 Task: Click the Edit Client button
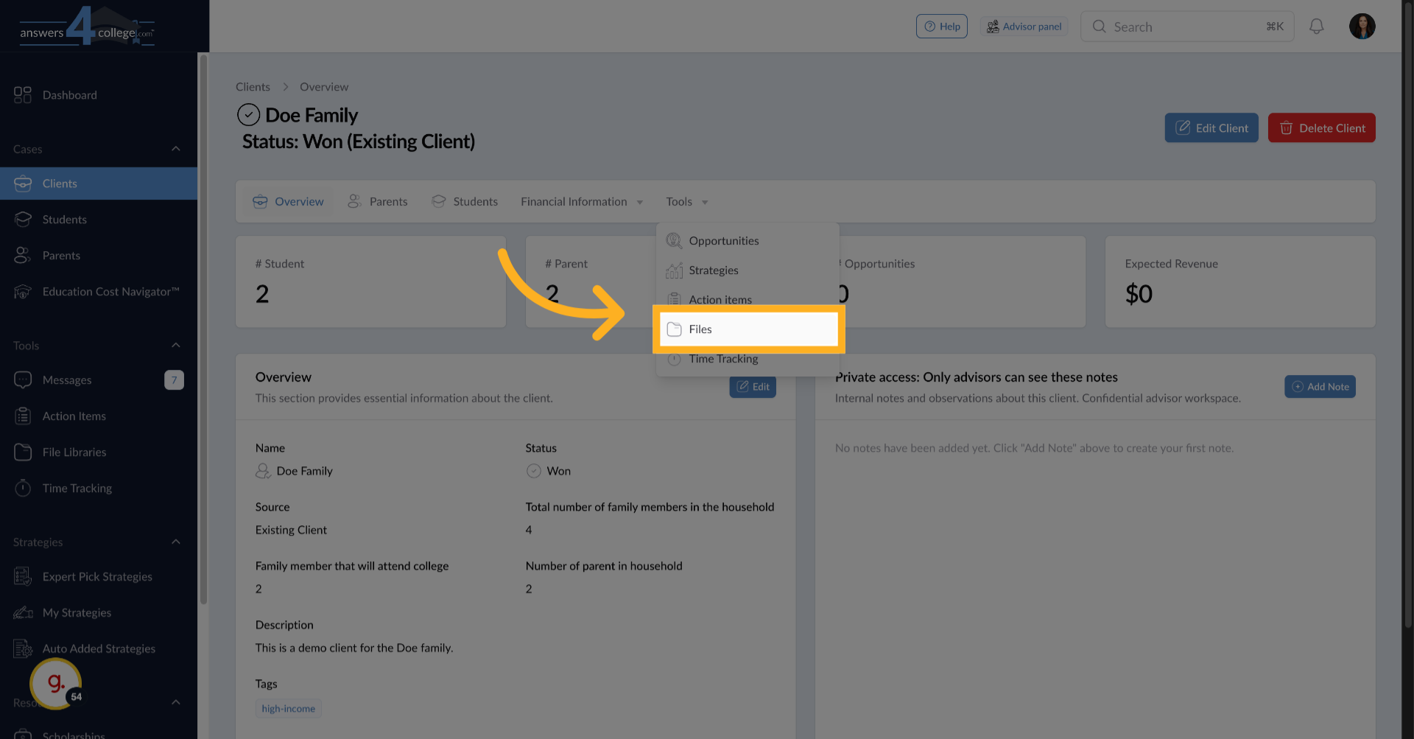click(1211, 128)
